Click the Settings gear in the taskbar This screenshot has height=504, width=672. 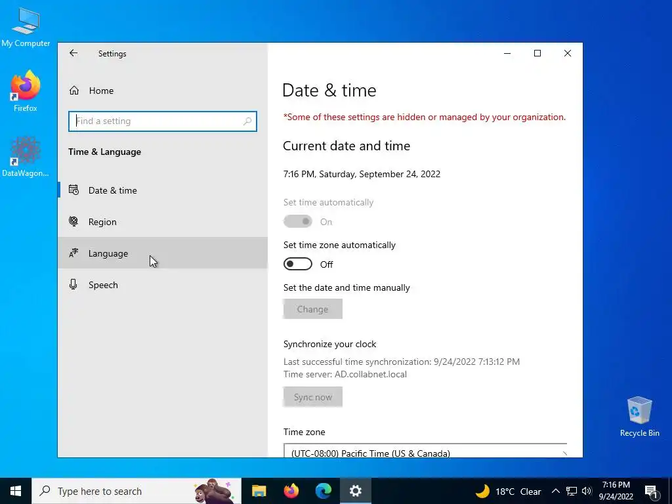pos(356,491)
